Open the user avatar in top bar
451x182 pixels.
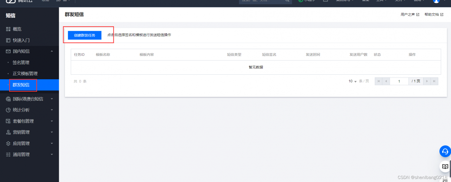pyautogui.click(x=436, y=1)
